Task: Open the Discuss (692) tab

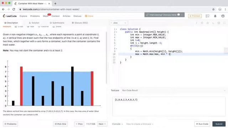Action: click(x=80, y=23)
